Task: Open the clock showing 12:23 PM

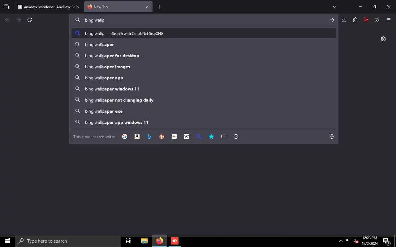Action: [370, 241]
